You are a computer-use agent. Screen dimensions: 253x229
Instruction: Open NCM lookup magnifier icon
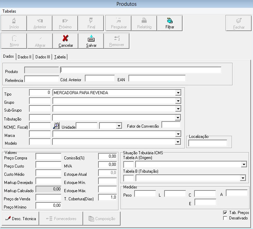[56, 126]
